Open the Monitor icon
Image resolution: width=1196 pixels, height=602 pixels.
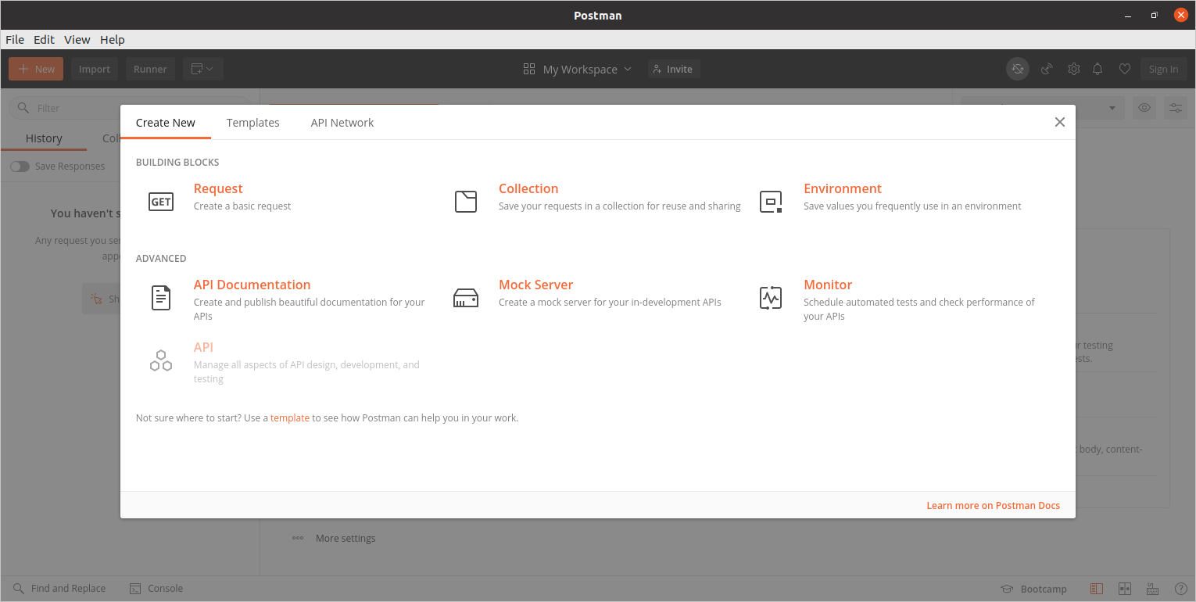(771, 297)
